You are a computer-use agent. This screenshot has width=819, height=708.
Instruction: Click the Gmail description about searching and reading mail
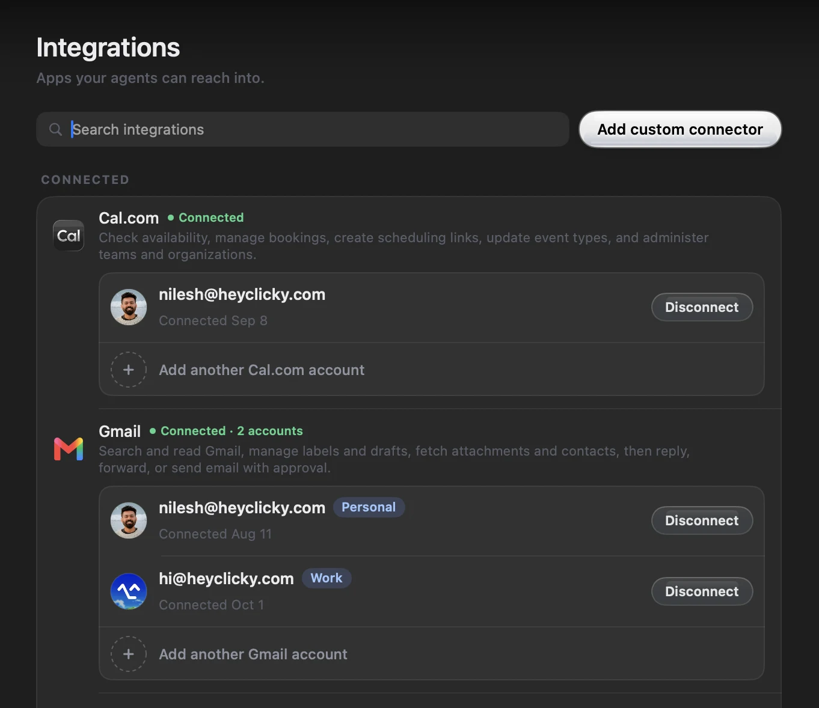(394, 459)
